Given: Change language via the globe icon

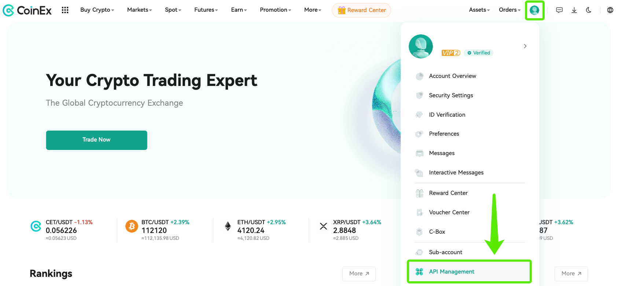Looking at the screenshot, I should click(x=610, y=10).
